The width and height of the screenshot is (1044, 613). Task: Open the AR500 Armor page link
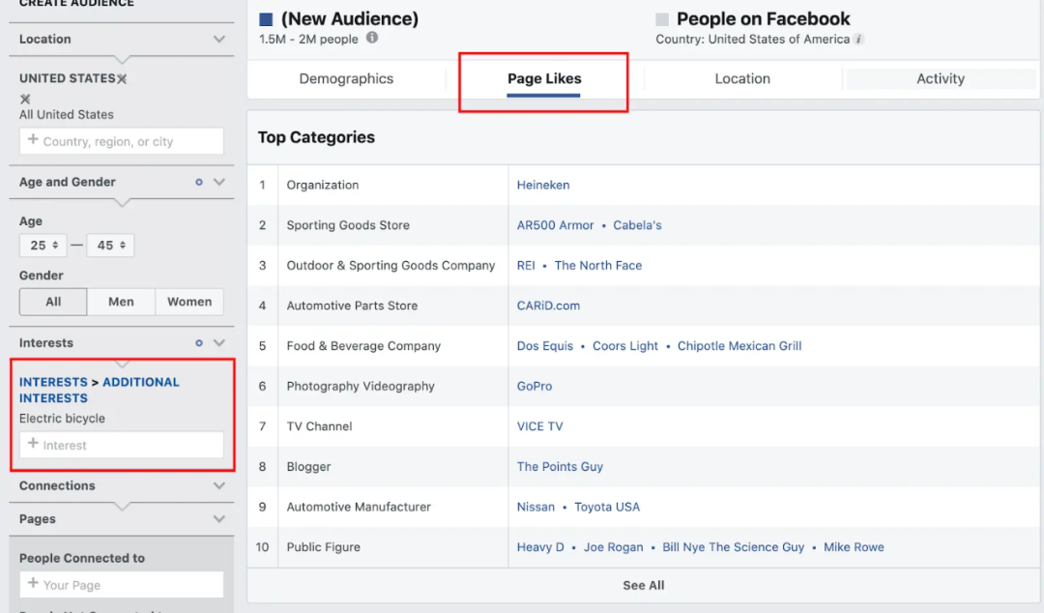[x=555, y=225]
